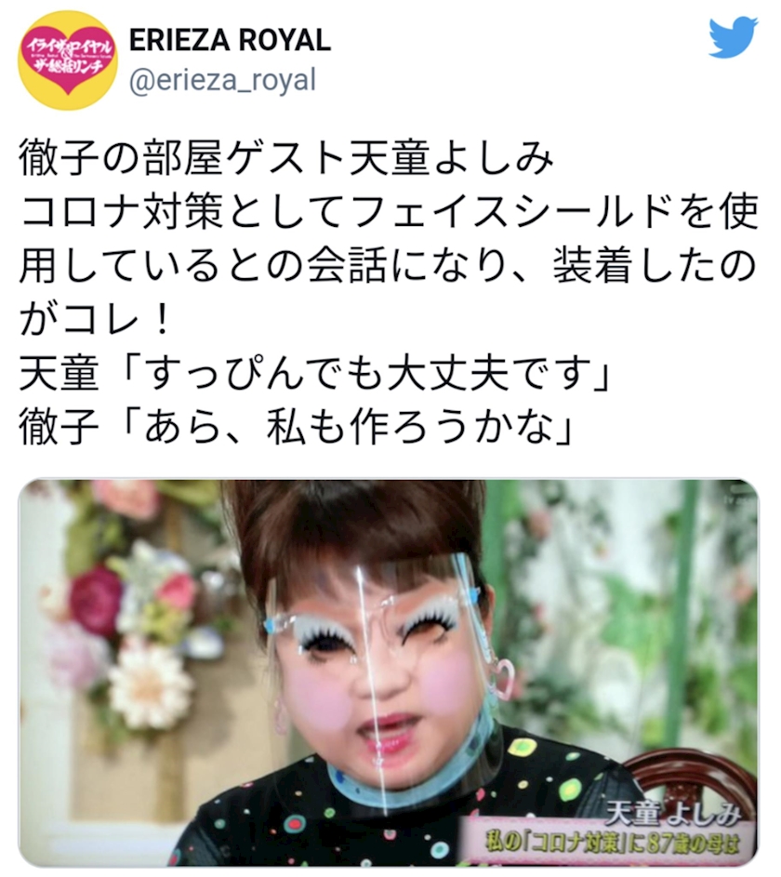This screenshot has width=781, height=877.
Task: Open the @erieza_royal handle link
Action: [222, 79]
